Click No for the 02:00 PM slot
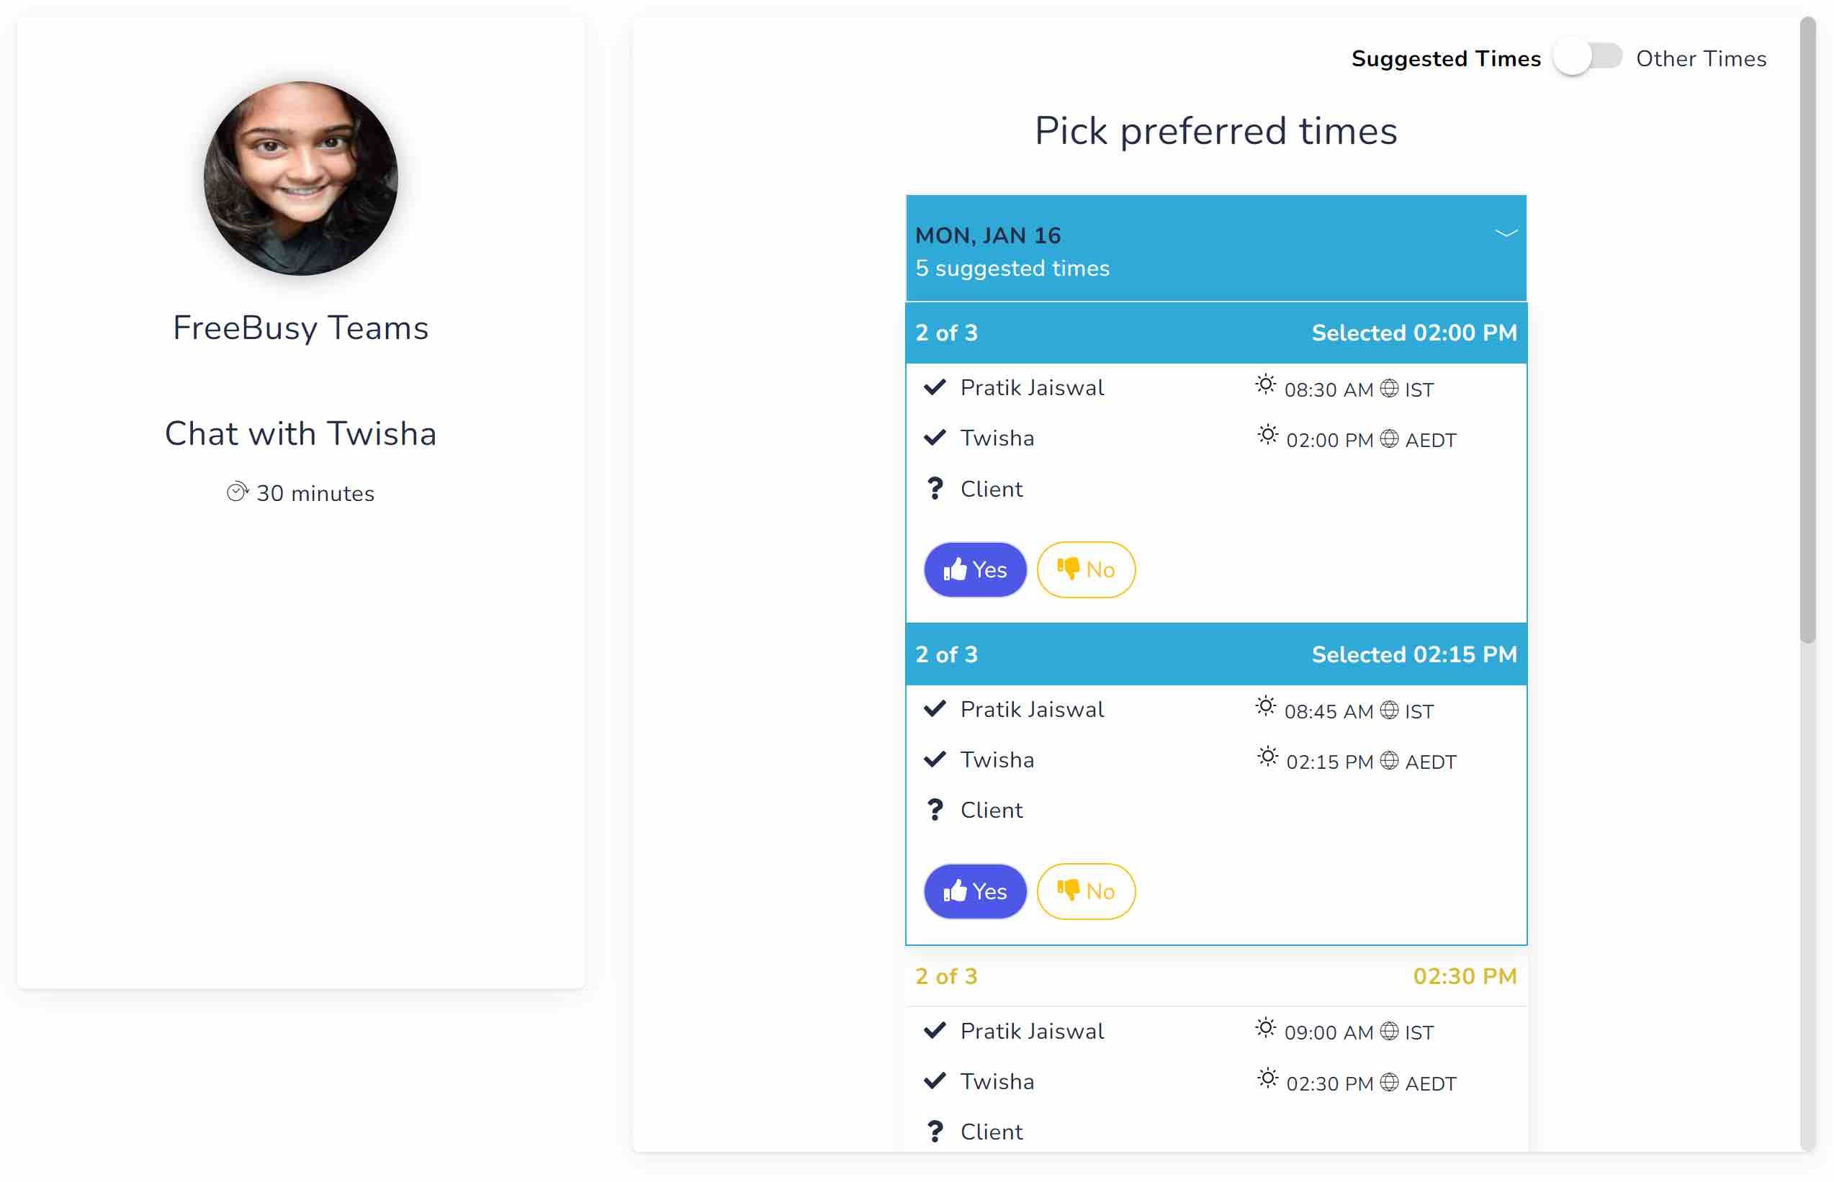This screenshot has height=1182, width=1834. [x=1084, y=569]
